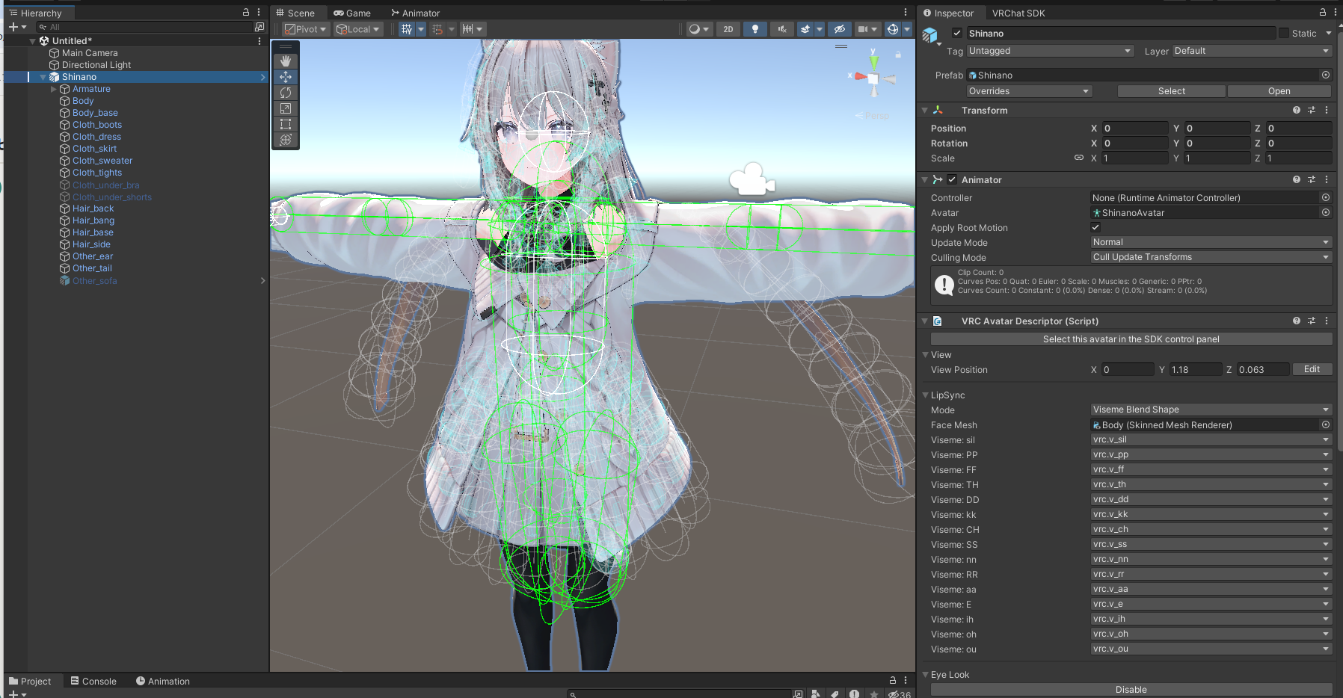Screen dimensions: 1343x698
Task: Open the draw mode shading dropdown
Action: click(x=698, y=29)
